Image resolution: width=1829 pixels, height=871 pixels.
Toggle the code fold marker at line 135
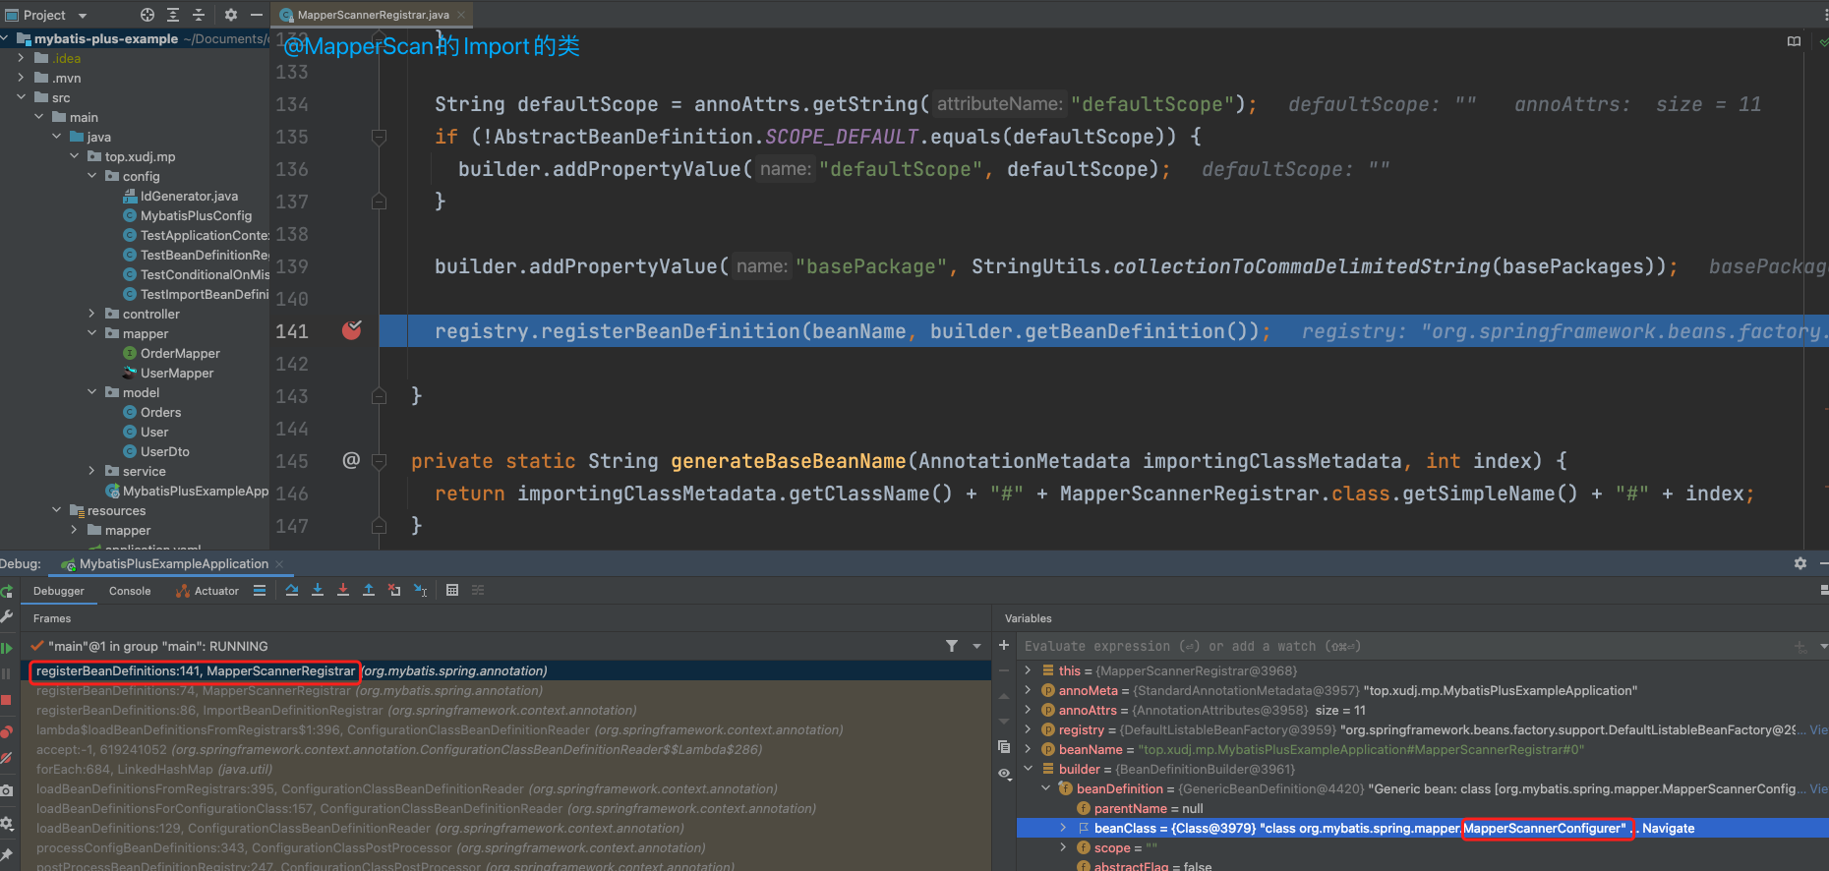point(379,137)
